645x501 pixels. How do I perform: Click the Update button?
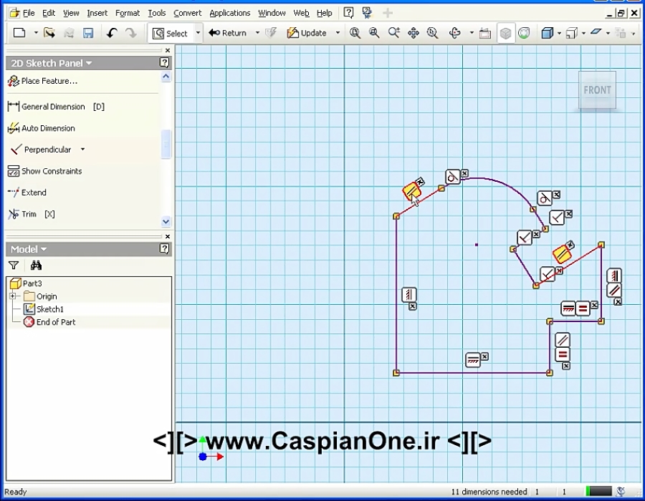coord(308,33)
